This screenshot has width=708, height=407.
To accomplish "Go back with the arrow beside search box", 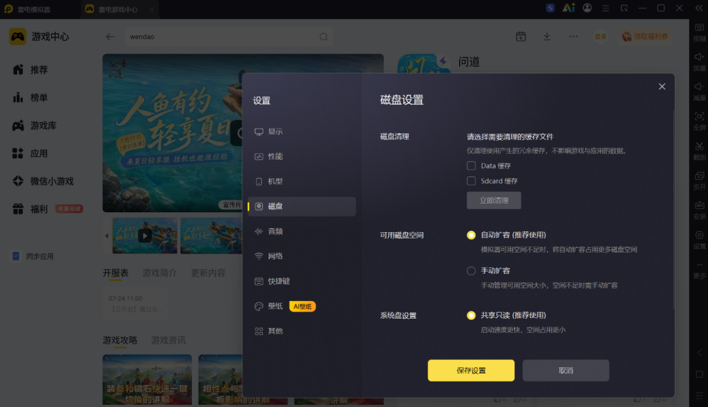I will coord(110,36).
